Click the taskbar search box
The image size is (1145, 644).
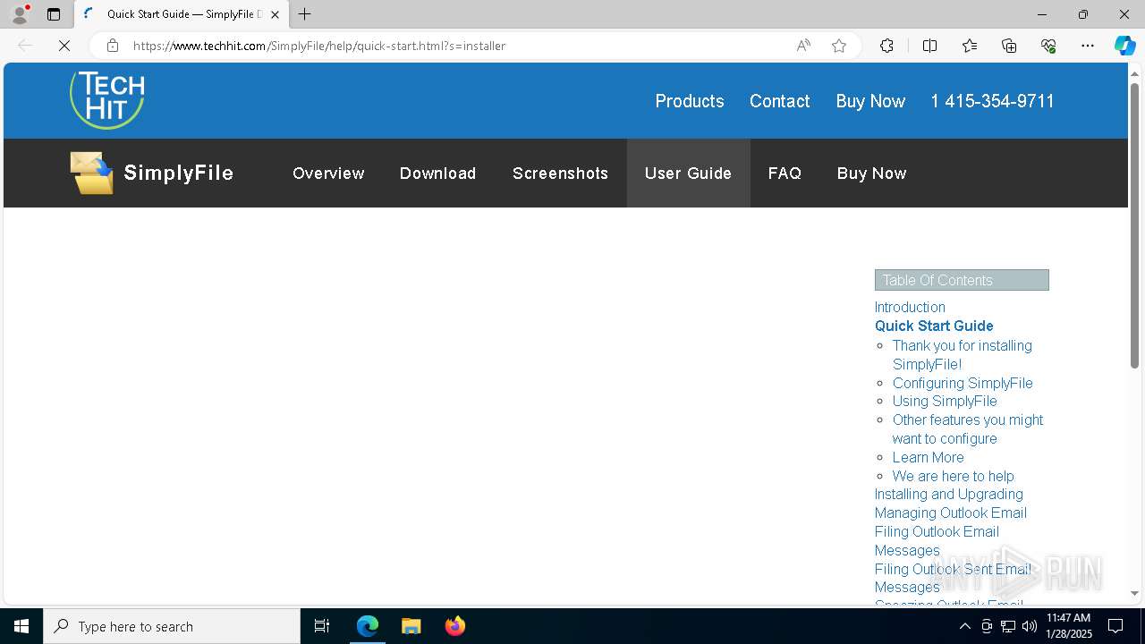coord(172,626)
